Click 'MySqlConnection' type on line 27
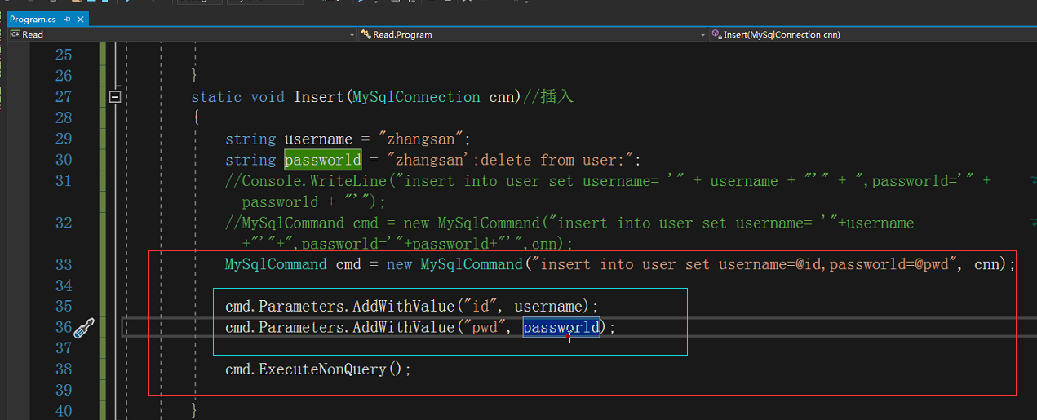This screenshot has height=420, width=1037. pos(416,97)
